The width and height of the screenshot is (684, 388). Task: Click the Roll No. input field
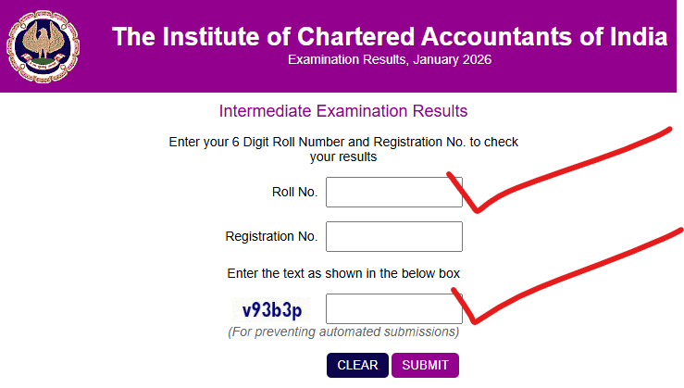point(393,192)
